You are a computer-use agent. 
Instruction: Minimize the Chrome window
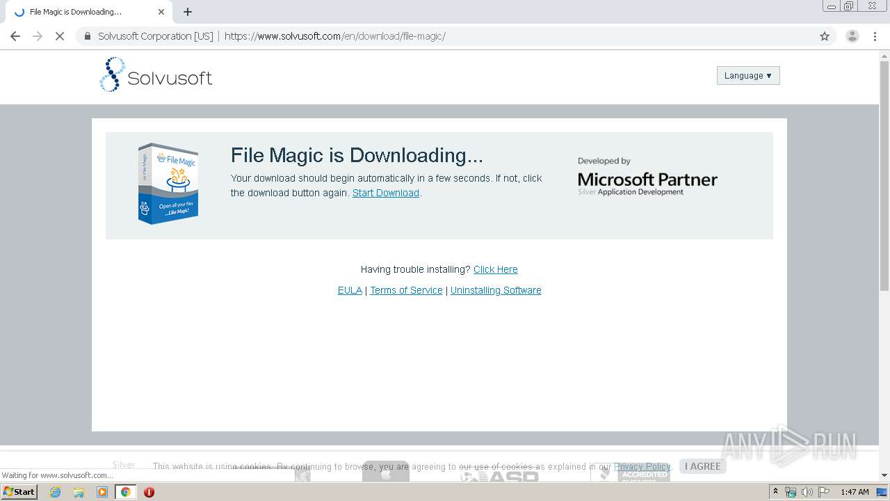pos(831,6)
